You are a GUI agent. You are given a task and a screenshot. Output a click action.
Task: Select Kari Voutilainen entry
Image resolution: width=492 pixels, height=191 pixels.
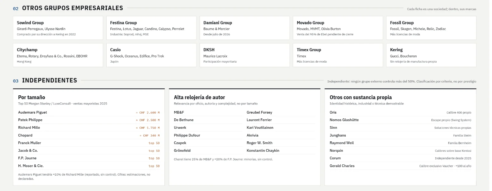(x=260, y=128)
